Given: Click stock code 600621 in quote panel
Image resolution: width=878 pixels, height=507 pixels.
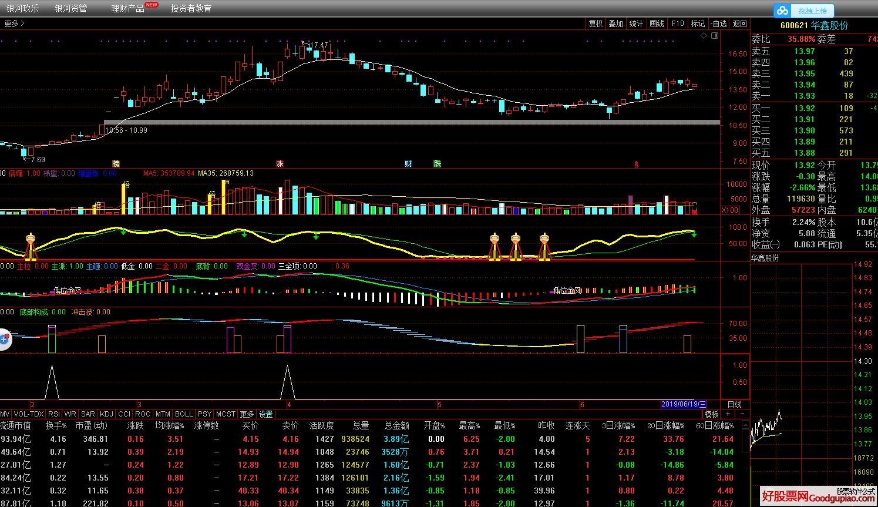Looking at the screenshot, I should click(x=794, y=25).
